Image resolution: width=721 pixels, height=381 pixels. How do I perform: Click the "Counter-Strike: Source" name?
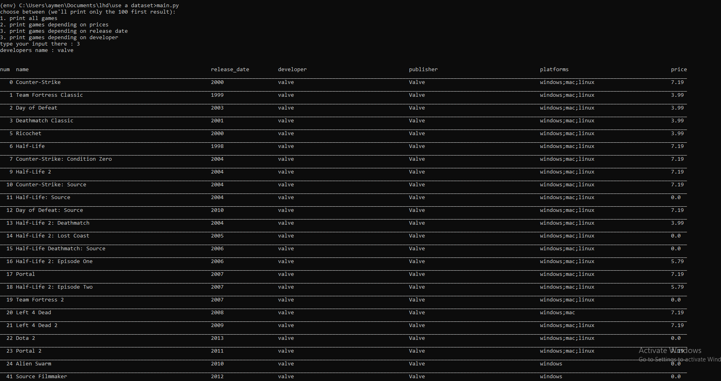pyautogui.click(x=51, y=184)
